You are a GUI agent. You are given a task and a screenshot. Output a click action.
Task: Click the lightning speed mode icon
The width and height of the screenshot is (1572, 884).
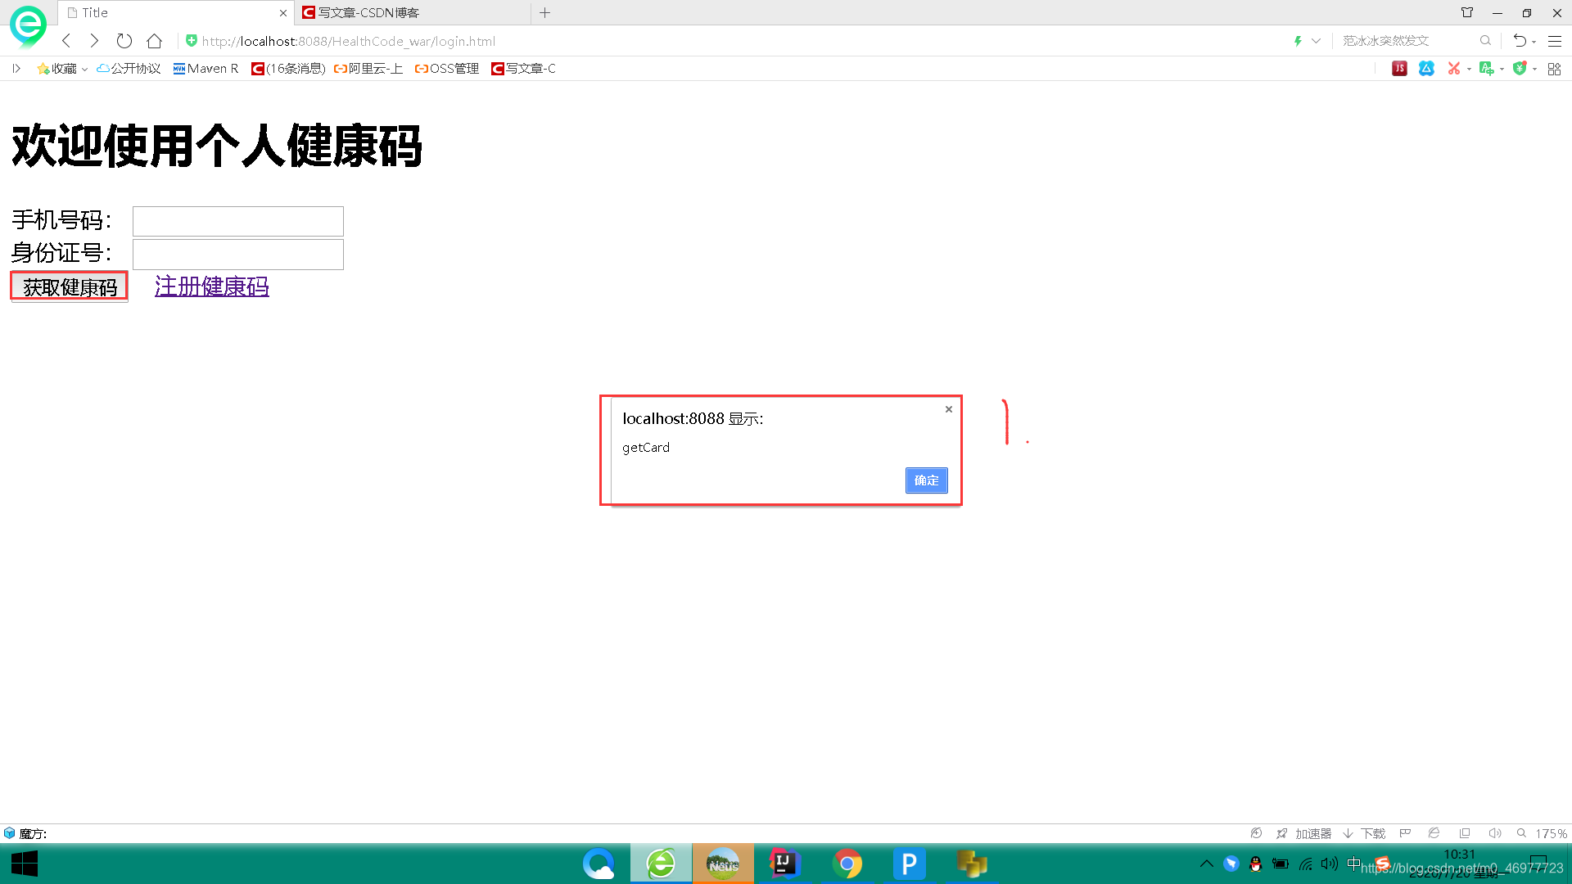(x=1298, y=41)
